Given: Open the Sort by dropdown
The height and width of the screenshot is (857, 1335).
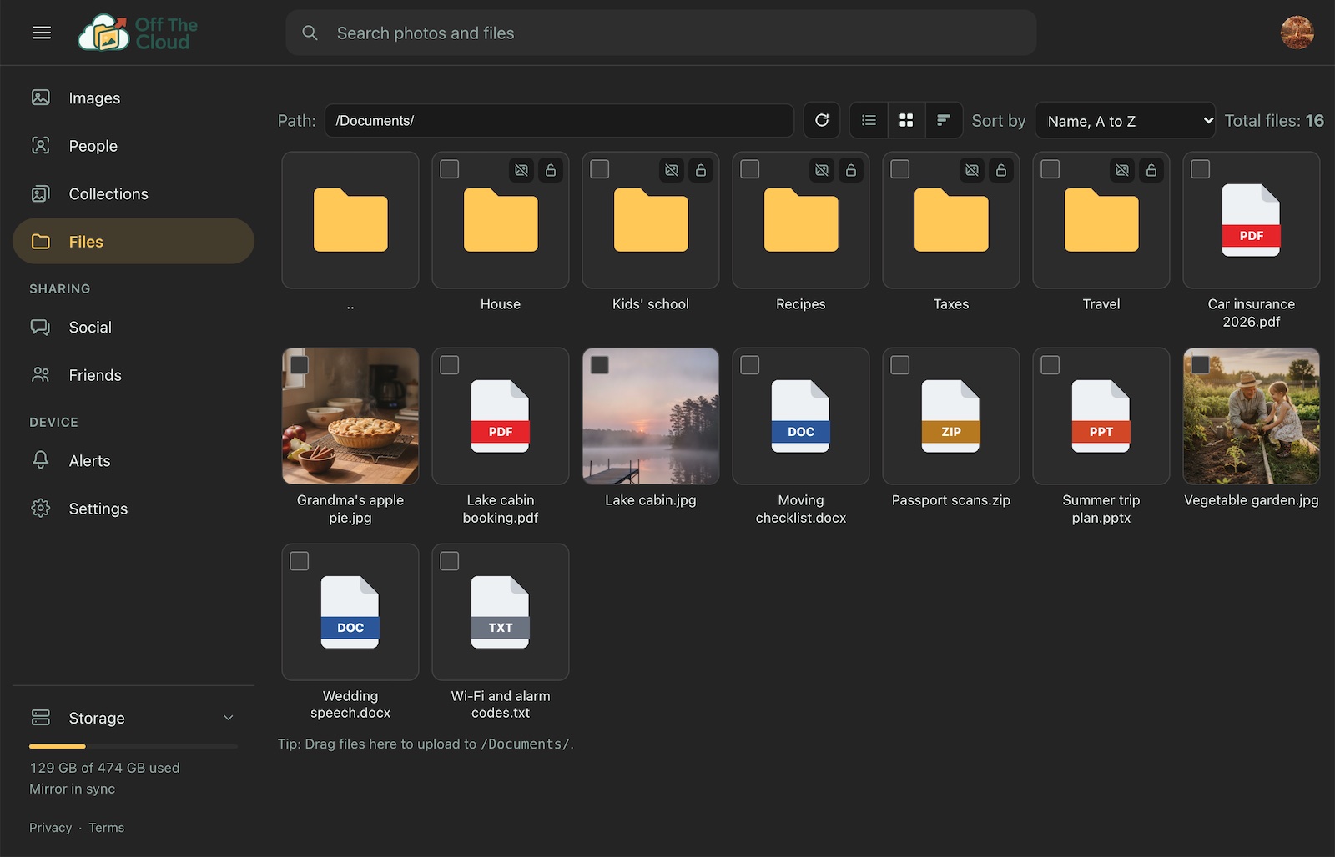Looking at the screenshot, I should pos(1125,121).
